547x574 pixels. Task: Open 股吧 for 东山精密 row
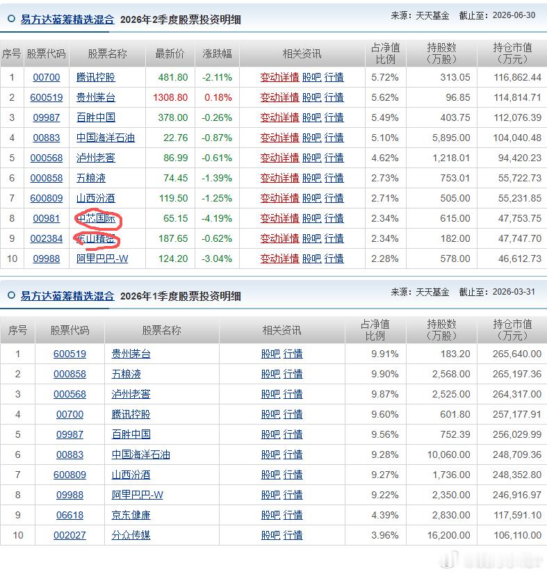point(312,238)
